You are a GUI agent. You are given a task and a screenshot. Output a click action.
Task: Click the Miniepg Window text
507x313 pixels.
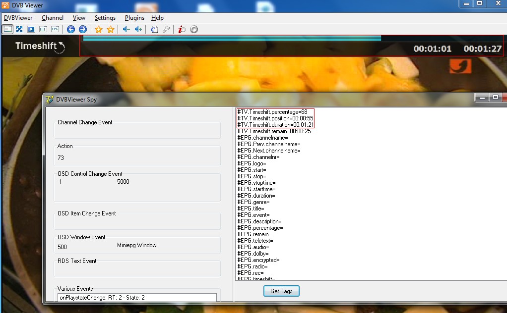tap(137, 245)
